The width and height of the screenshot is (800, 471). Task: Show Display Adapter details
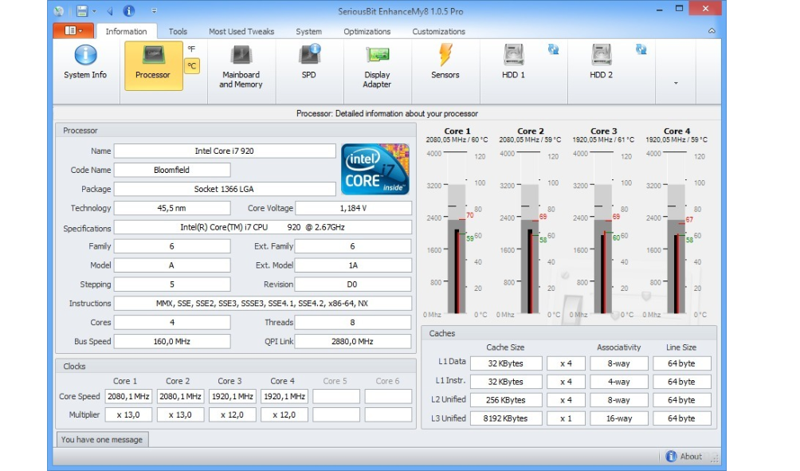(x=377, y=66)
